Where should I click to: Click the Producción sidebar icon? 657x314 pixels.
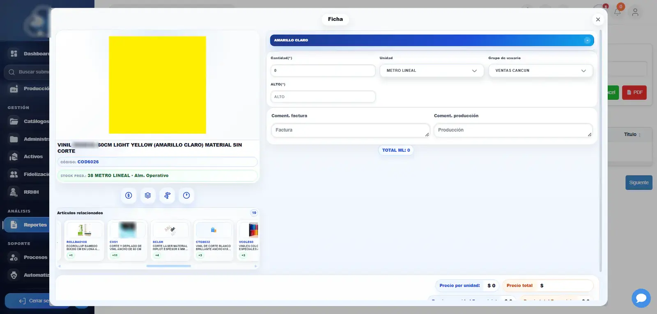[14, 89]
